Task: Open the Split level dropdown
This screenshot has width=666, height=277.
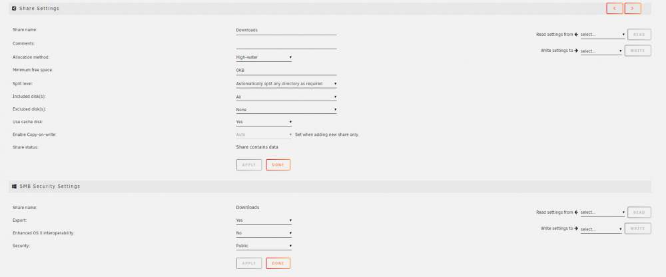Action: click(286, 84)
